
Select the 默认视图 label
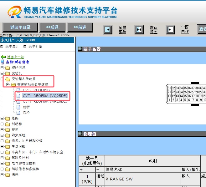click(x=153, y=30)
